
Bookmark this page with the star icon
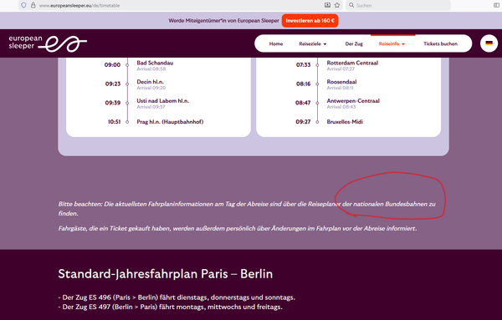click(337, 5)
